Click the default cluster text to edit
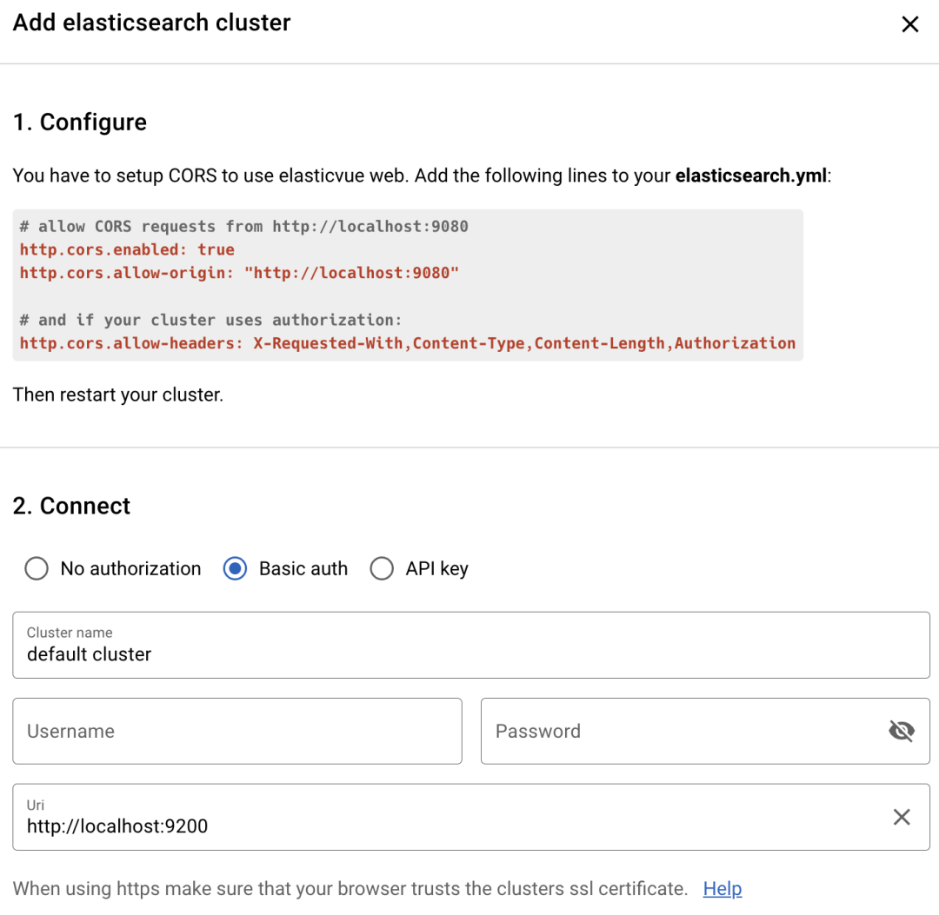Image resolution: width=939 pixels, height=915 pixels. tap(87, 654)
